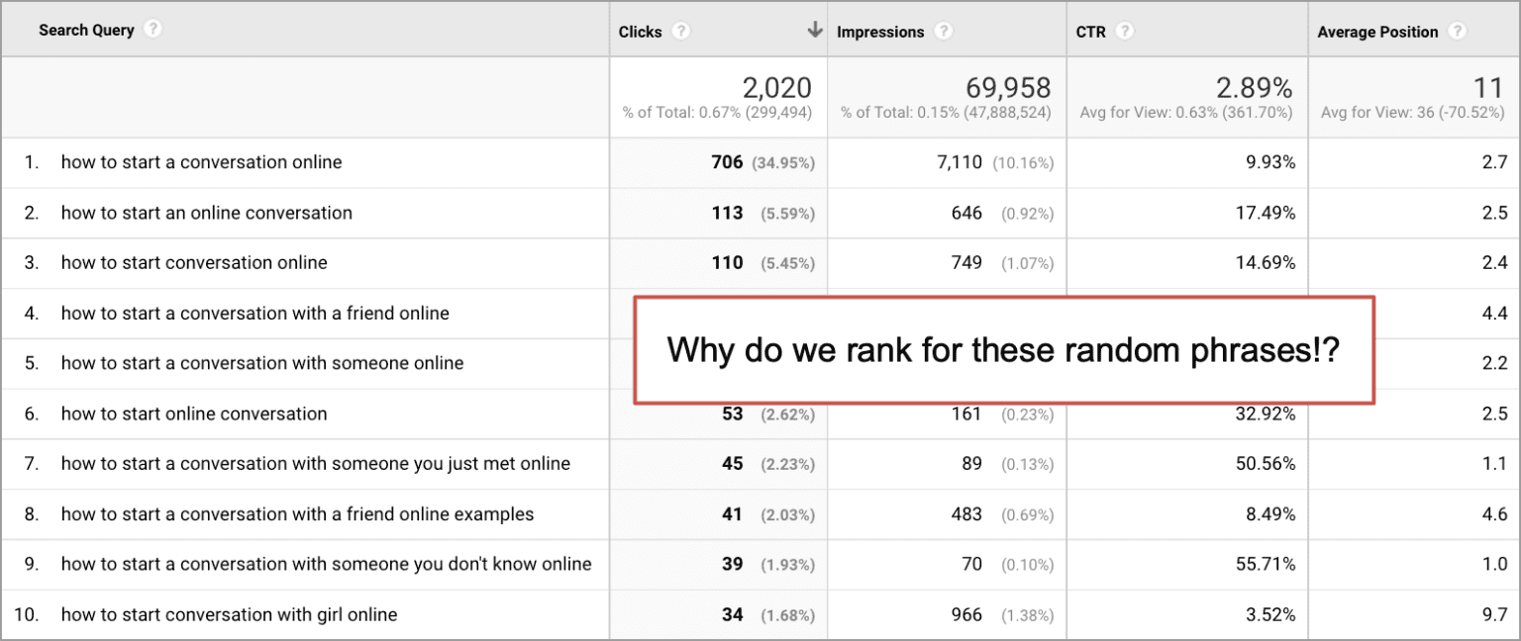Click query about someone you don't know online
1521x641 pixels.
click(x=328, y=564)
